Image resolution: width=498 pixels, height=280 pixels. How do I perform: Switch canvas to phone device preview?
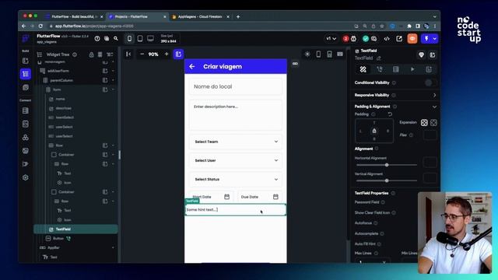(x=129, y=38)
